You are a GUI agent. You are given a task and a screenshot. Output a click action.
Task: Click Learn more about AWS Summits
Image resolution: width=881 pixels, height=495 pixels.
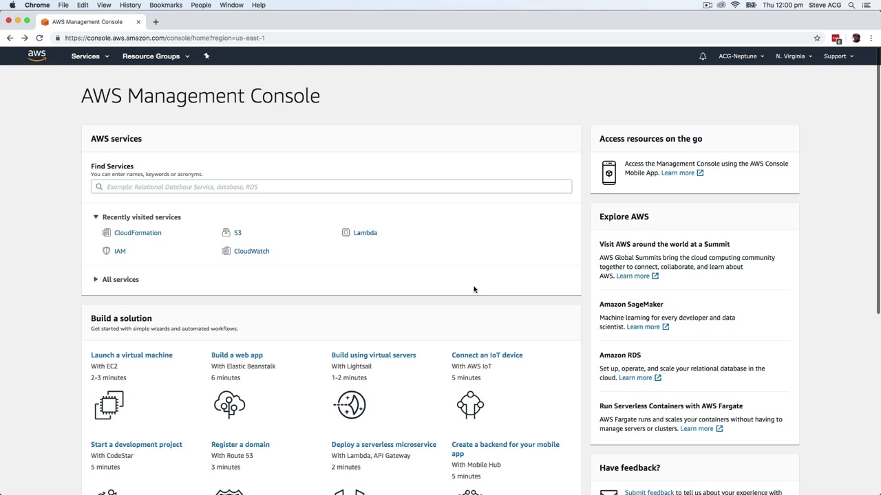click(637, 276)
